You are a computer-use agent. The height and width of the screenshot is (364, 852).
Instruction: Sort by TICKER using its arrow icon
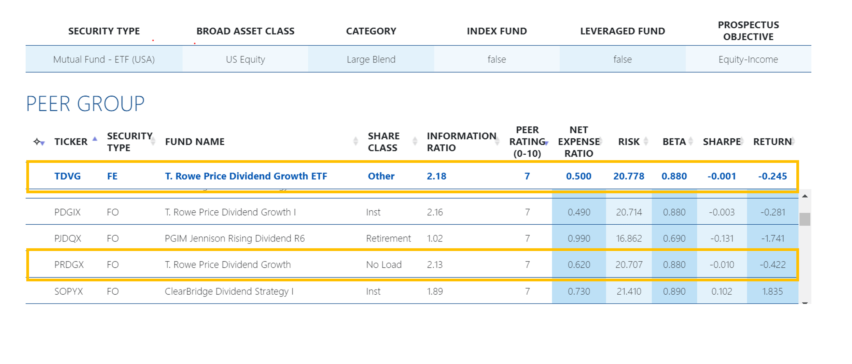click(x=95, y=139)
